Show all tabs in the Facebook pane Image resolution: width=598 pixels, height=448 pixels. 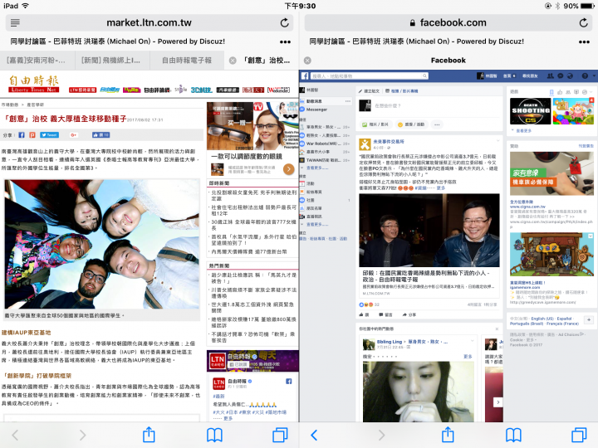pyautogui.click(x=580, y=435)
